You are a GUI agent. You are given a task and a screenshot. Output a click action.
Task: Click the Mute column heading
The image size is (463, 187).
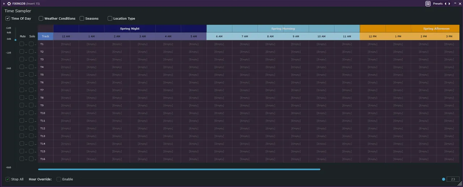pyautogui.click(x=23, y=36)
